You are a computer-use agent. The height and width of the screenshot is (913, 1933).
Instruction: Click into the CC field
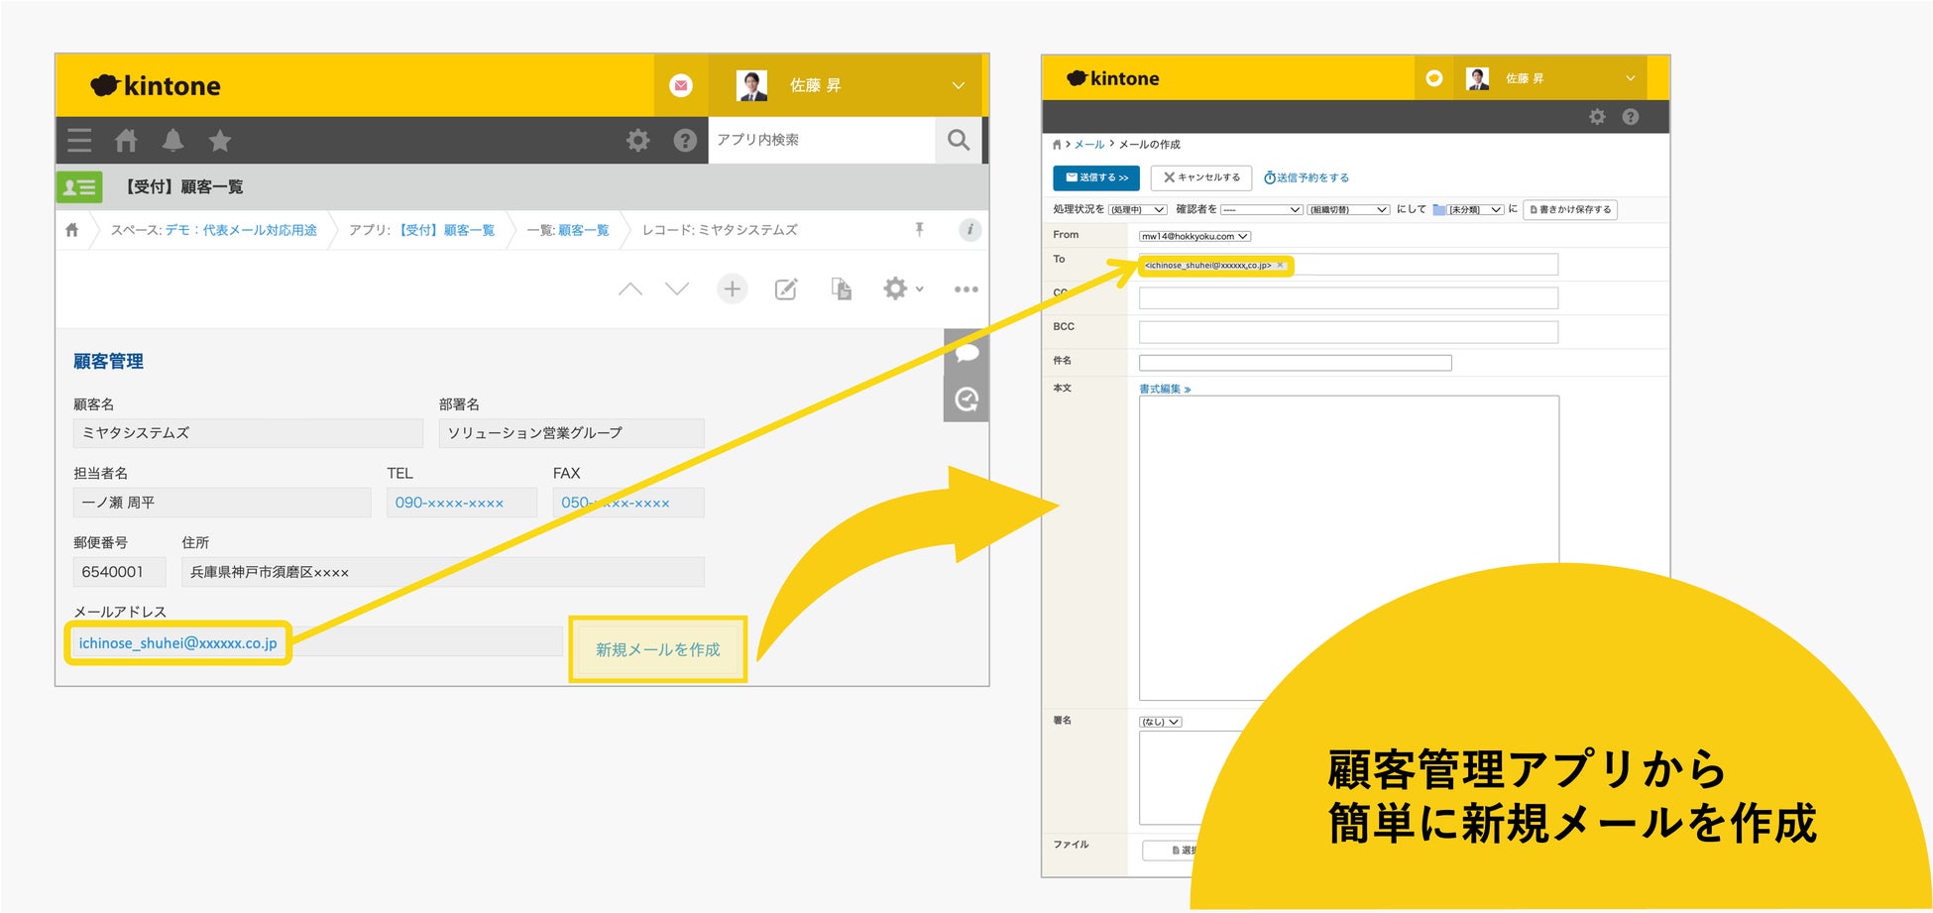pyautogui.click(x=1348, y=297)
